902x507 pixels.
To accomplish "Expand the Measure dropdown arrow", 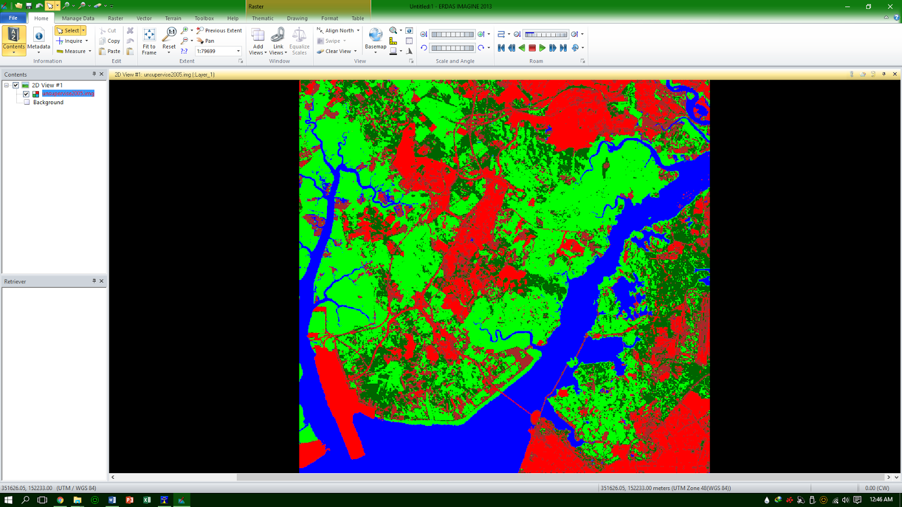I will coord(90,51).
